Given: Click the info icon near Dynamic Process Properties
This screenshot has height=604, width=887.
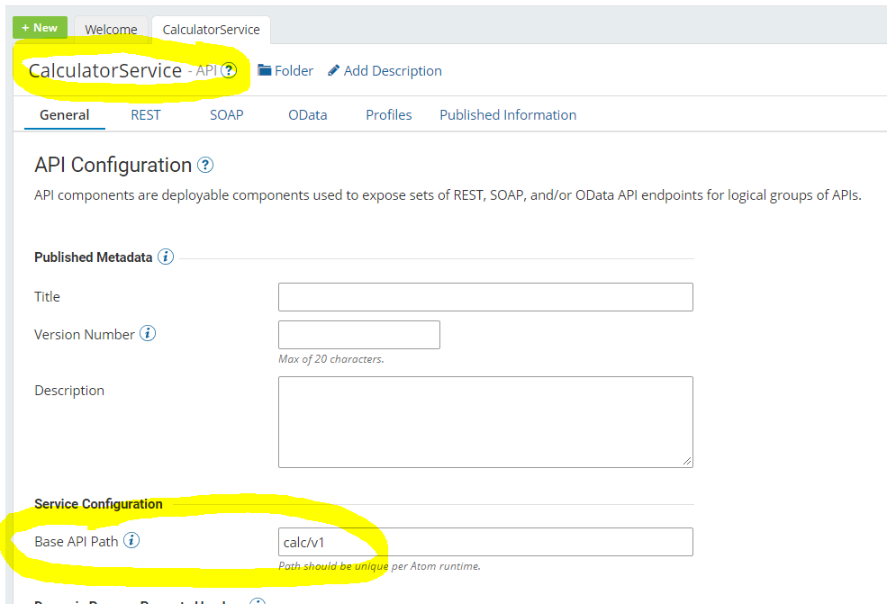Looking at the screenshot, I should coord(257,600).
